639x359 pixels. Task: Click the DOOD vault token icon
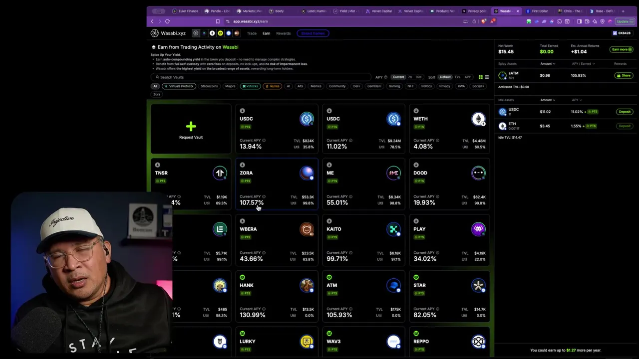pyautogui.click(x=478, y=173)
